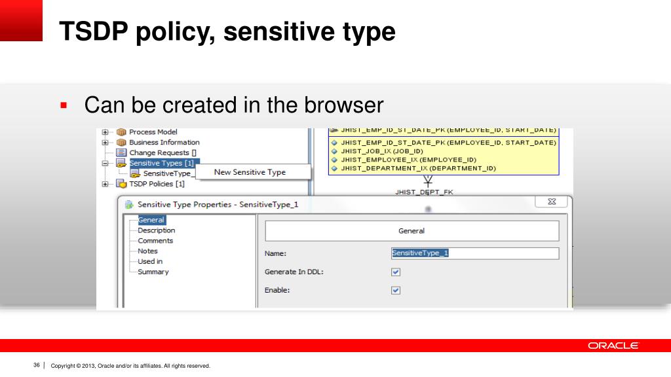Screen dimensions: 671x377
Task: Open the Description page in properties dialog
Action: pos(156,230)
